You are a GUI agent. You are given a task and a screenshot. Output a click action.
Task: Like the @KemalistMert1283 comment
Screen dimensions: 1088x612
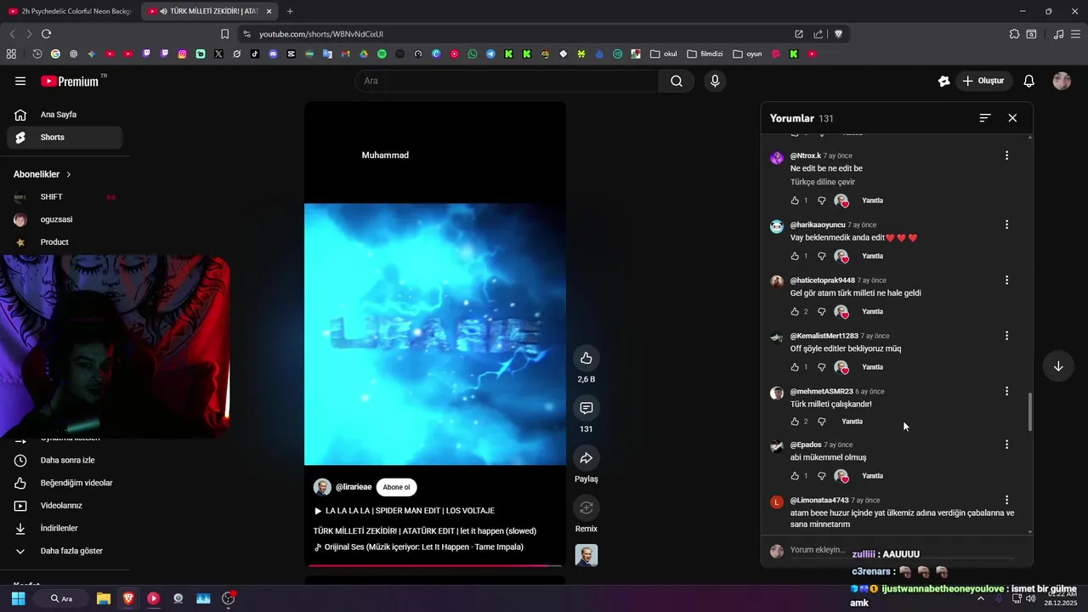click(795, 367)
